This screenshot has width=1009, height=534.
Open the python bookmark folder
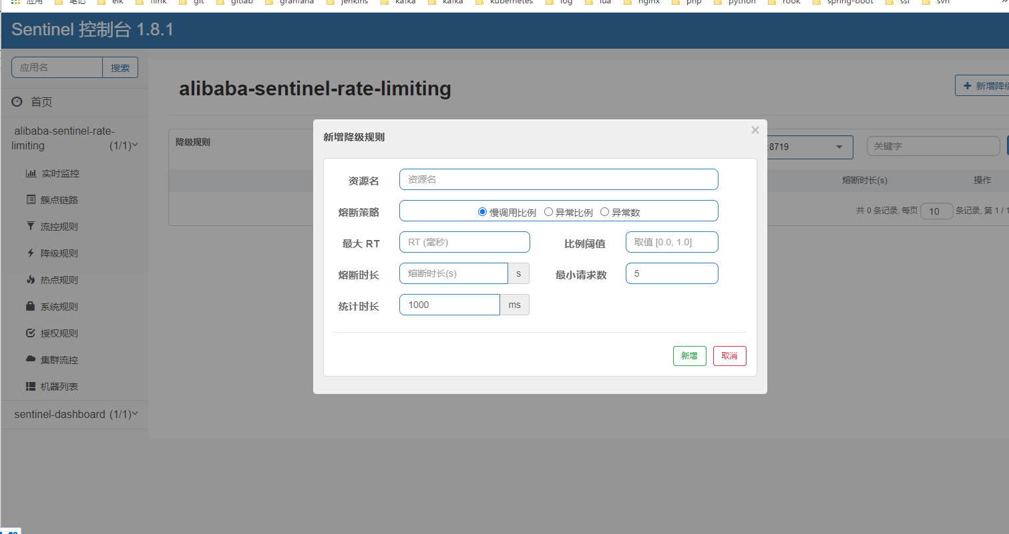click(x=734, y=3)
